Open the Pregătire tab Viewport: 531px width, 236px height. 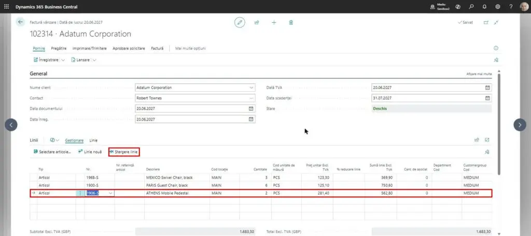click(59, 48)
